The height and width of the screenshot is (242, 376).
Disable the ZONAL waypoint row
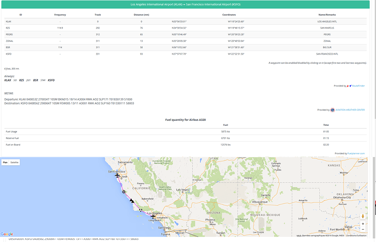click(x=8, y=41)
